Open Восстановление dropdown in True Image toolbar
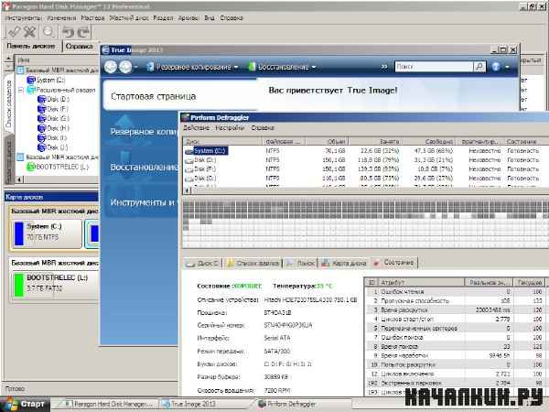Screen dimensions: 549x412 coord(282,67)
